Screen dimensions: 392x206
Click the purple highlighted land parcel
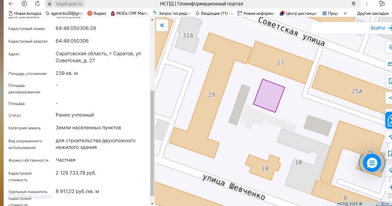tap(269, 96)
